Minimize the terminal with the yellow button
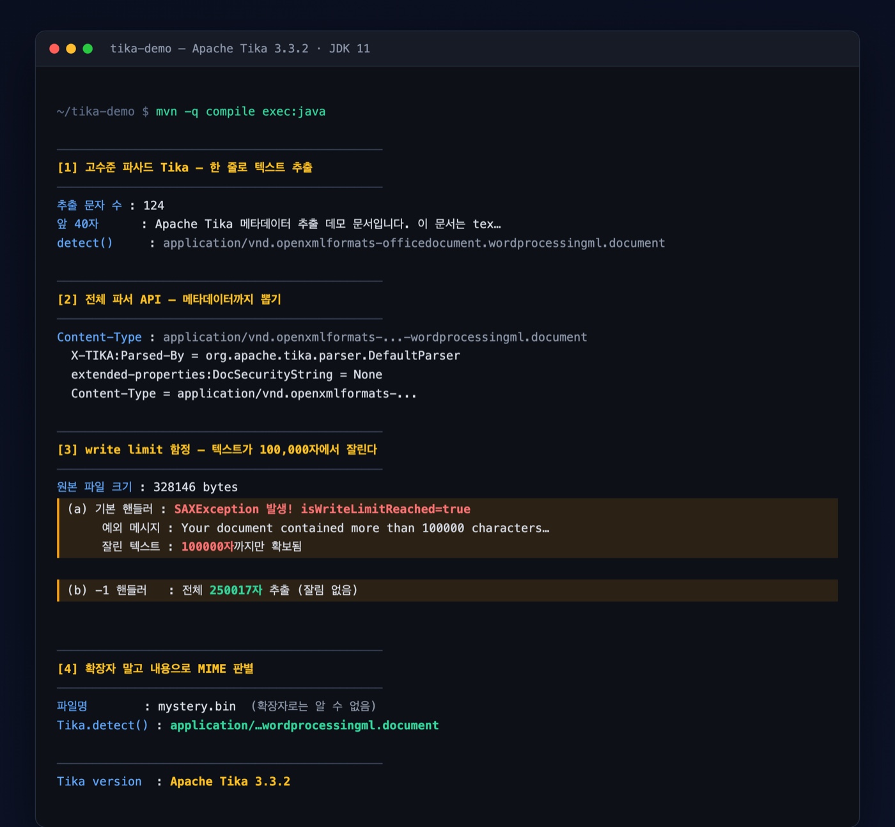 71,49
